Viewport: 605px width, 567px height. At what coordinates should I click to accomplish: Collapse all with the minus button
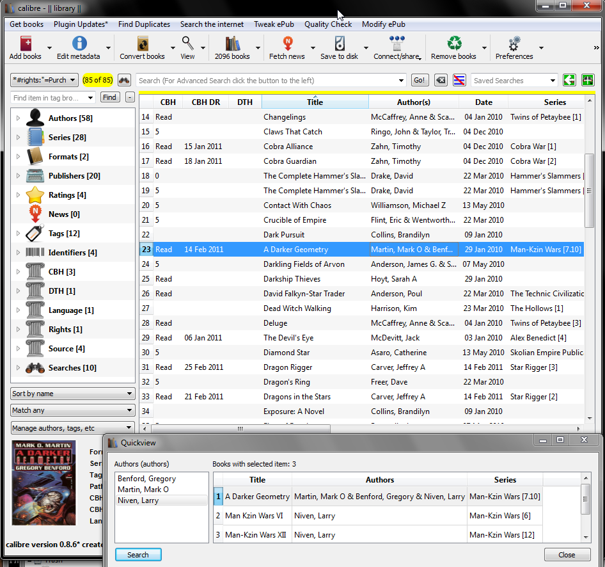tap(130, 97)
